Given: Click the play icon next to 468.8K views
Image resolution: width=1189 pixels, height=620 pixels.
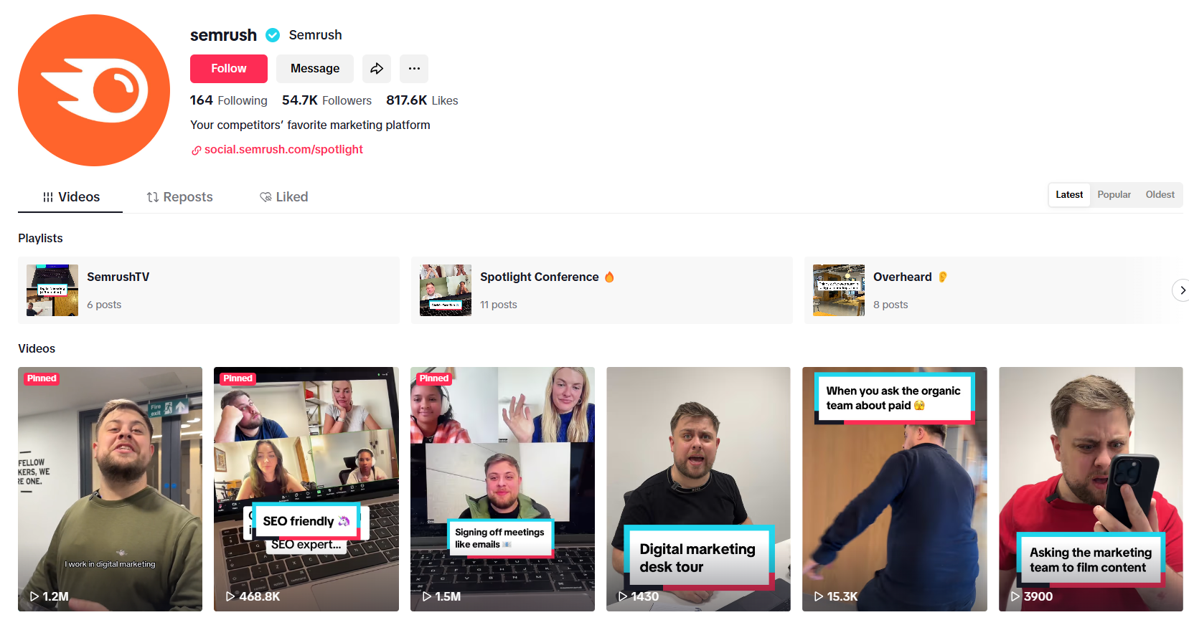Looking at the screenshot, I should click(x=230, y=596).
